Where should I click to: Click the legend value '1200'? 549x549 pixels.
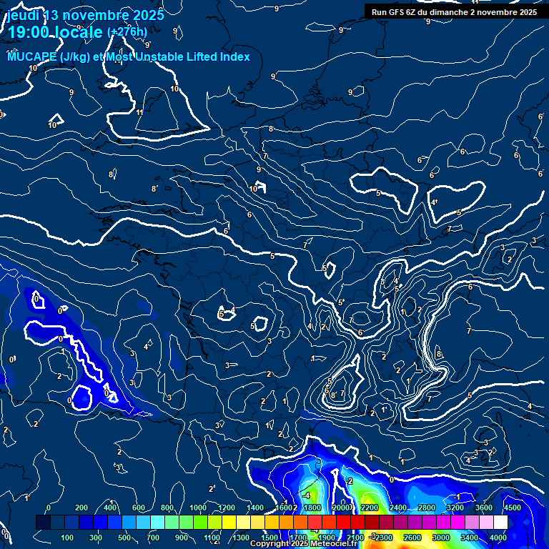pyautogui.click(x=227, y=508)
